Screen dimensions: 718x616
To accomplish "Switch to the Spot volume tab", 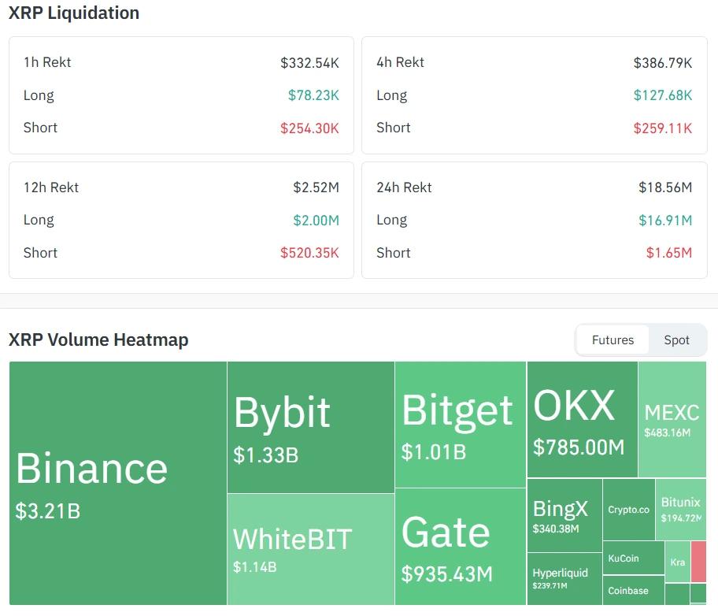I will click(x=675, y=340).
